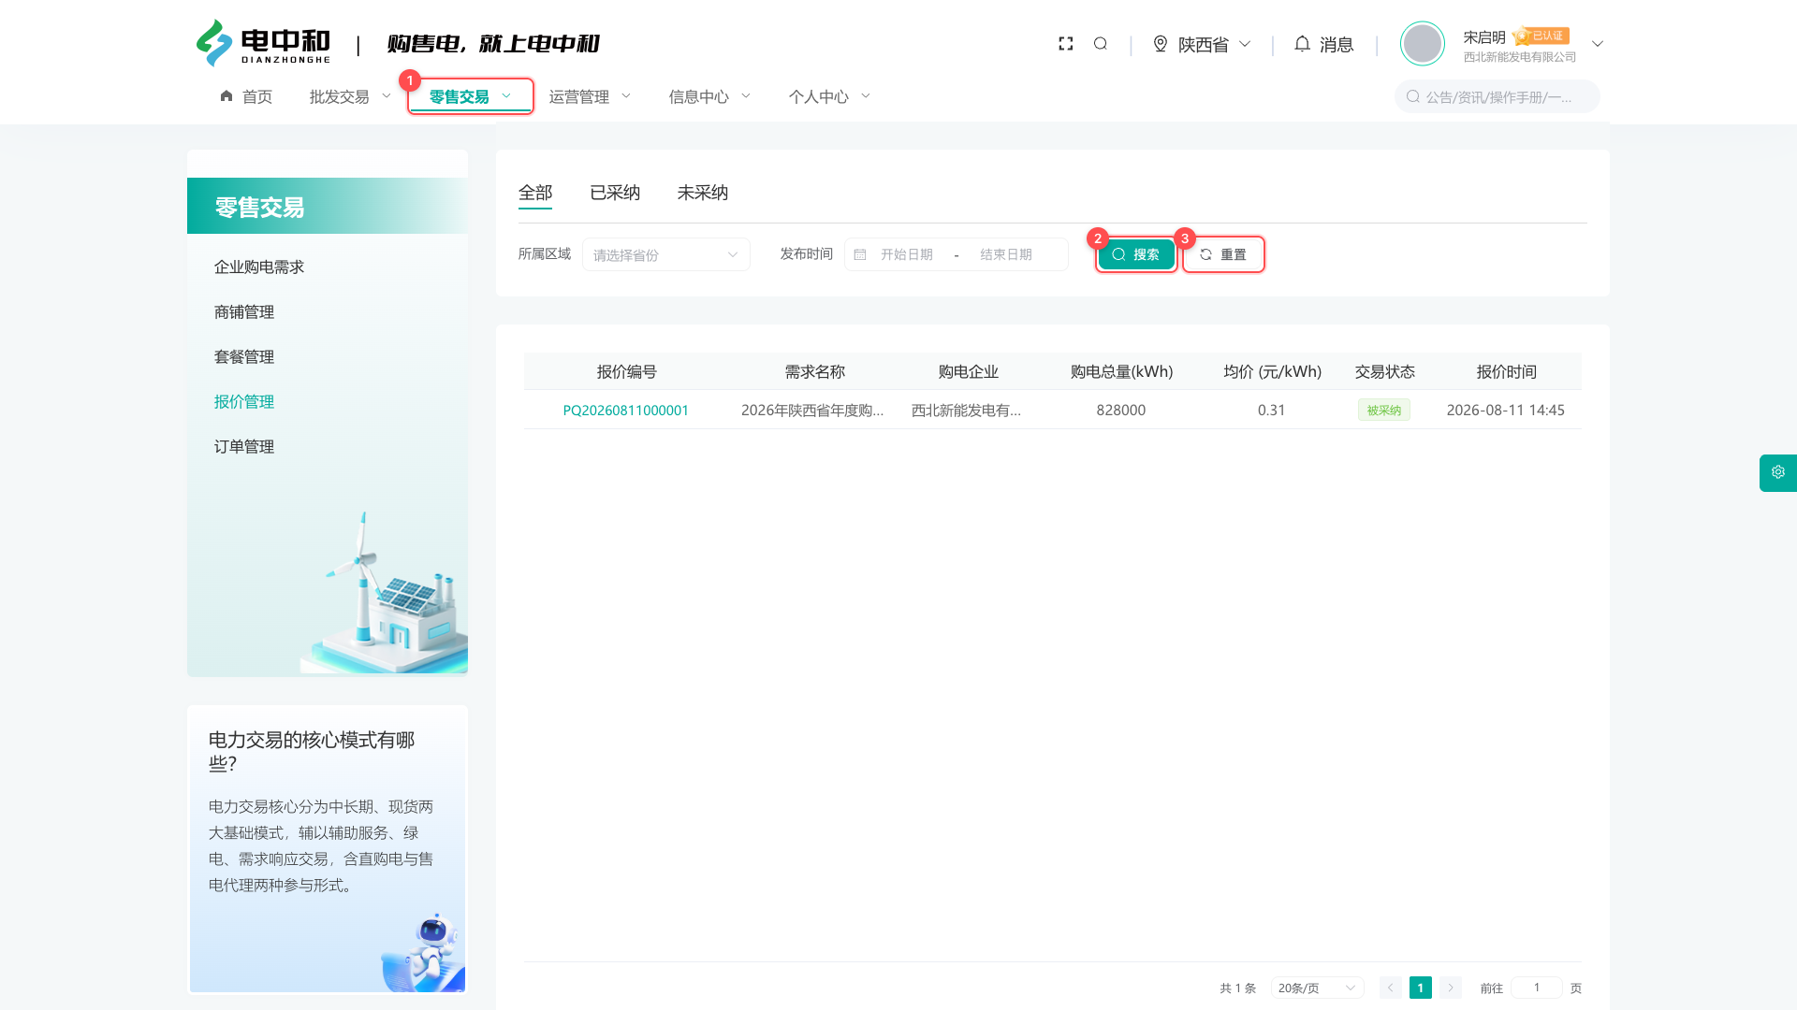Click the 重置 button

(1223, 254)
